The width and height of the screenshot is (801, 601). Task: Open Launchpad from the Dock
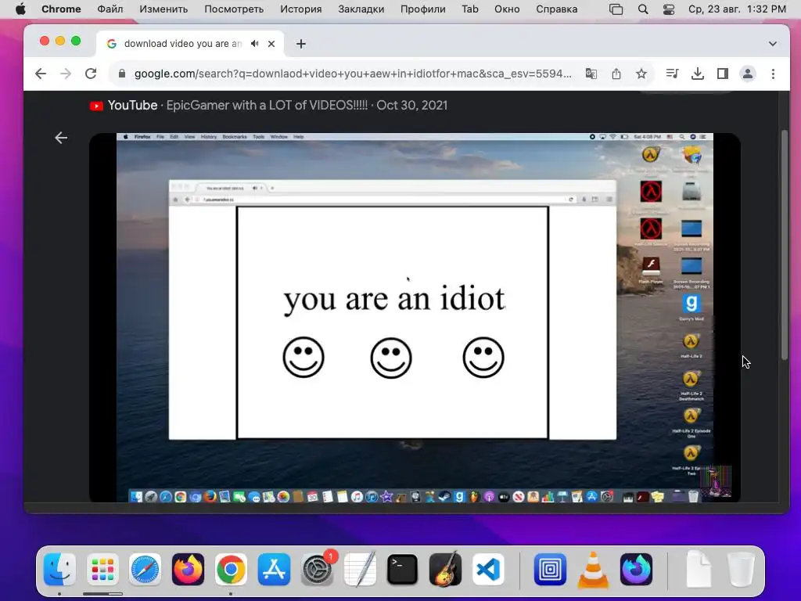102,569
